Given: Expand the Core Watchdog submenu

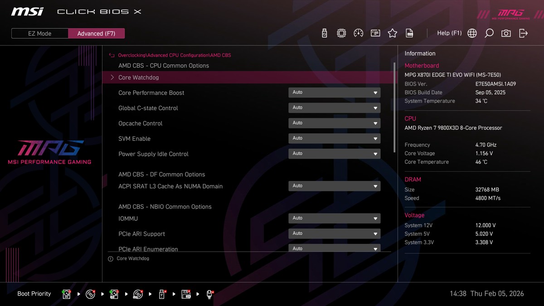Looking at the screenshot, I should [138, 78].
